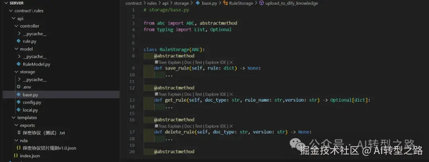Open the storage breadcrumb segment

click(181, 3)
